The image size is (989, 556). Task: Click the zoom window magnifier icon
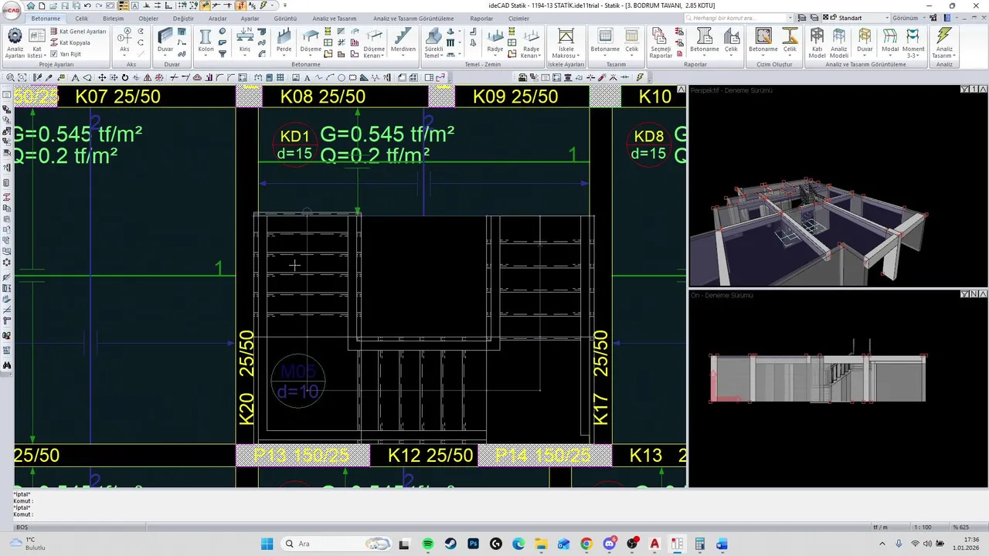(x=10, y=78)
